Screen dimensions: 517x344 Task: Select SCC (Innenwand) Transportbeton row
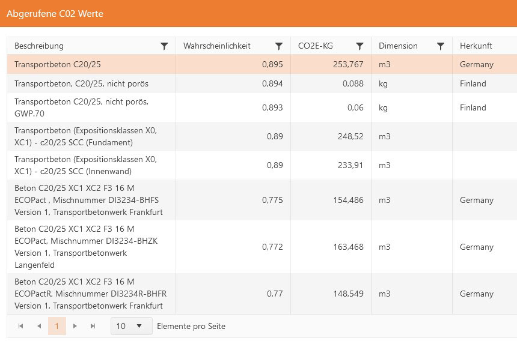(x=90, y=165)
